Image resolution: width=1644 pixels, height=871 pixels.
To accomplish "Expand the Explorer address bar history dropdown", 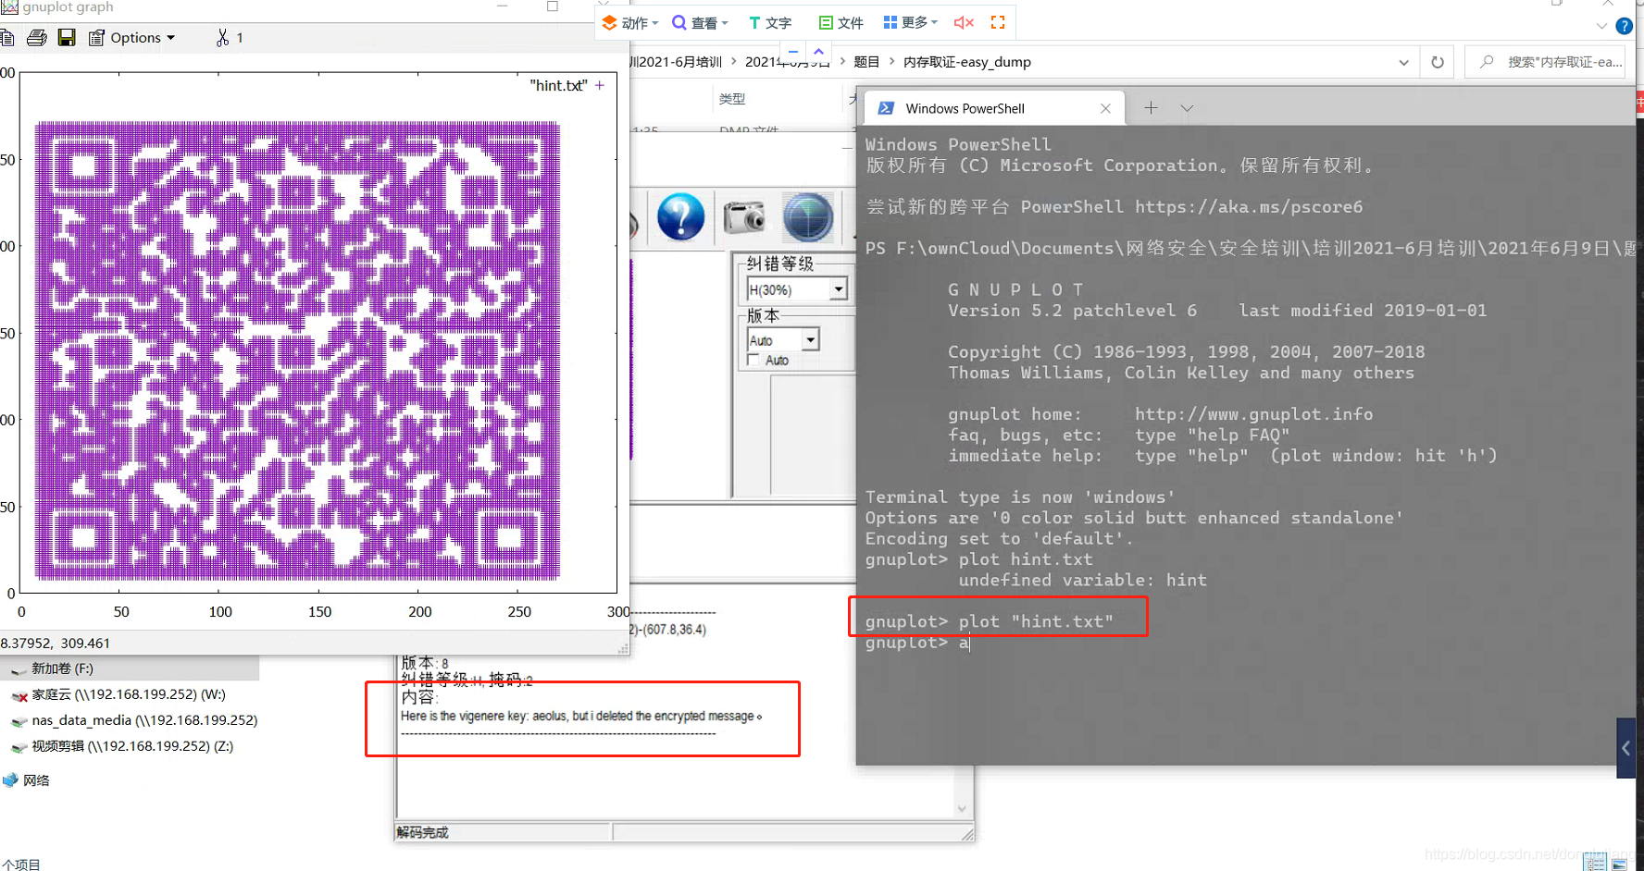I will 1404,62.
